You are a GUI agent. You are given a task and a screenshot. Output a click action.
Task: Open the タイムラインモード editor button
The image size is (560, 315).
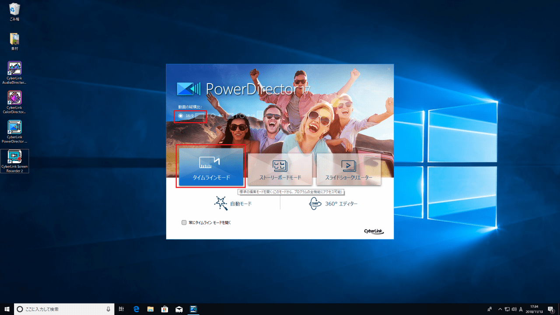click(211, 167)
